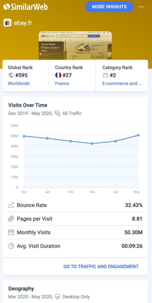Click the Geography section heading

pos(21,289)
